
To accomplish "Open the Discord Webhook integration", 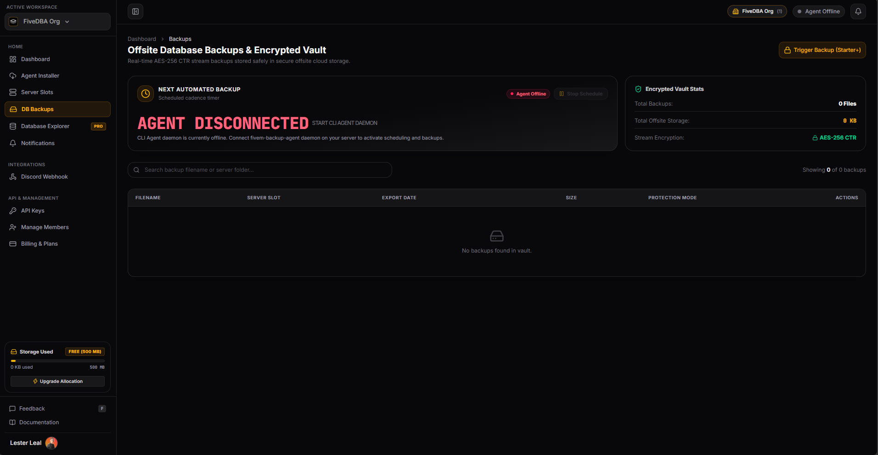I will [57, 177].
